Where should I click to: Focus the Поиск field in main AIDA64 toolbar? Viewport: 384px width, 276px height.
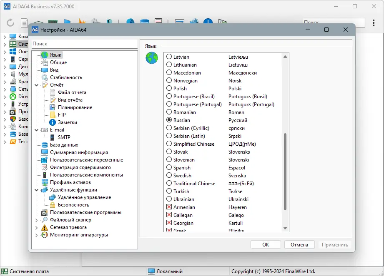tap(334, 22)
